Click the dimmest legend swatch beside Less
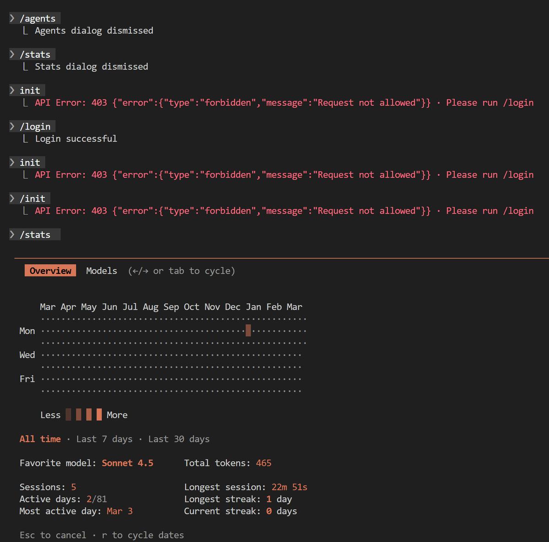Screen dimensions: 549x542 (x=69, y=415)
